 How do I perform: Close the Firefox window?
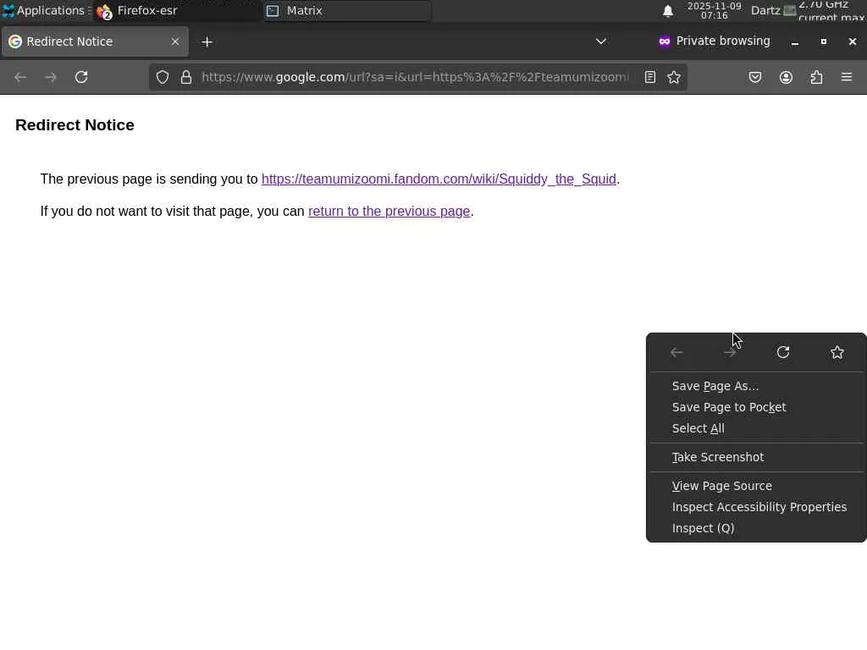click(852, 41)
